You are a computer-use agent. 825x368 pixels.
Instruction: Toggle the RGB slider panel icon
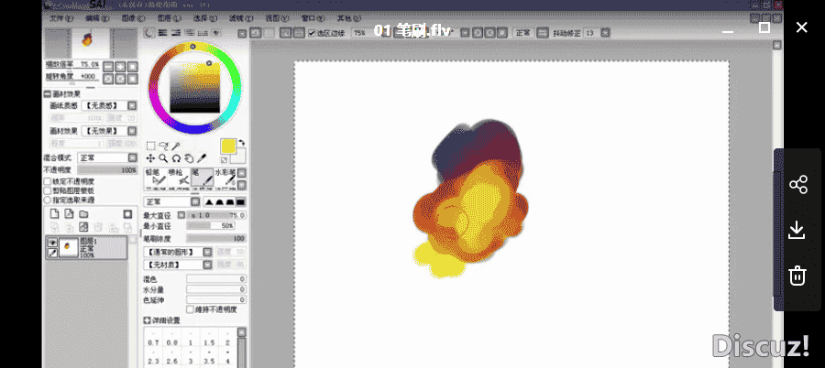[x=162, y=33]
